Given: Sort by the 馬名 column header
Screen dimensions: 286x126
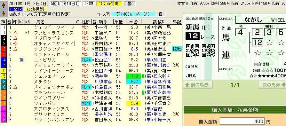Looking at the screenshot, I should pos(40,22).
